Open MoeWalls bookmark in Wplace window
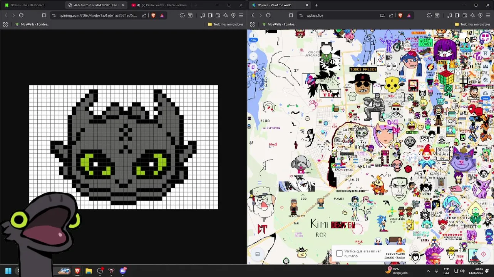Viewport: 494px width, 277px height. pyautogui.click(x=279, y=24)
